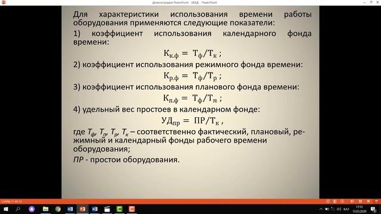Open the orange Camtasia recorder icon
This screenshot has width=381, height=214.
point(132,209)
